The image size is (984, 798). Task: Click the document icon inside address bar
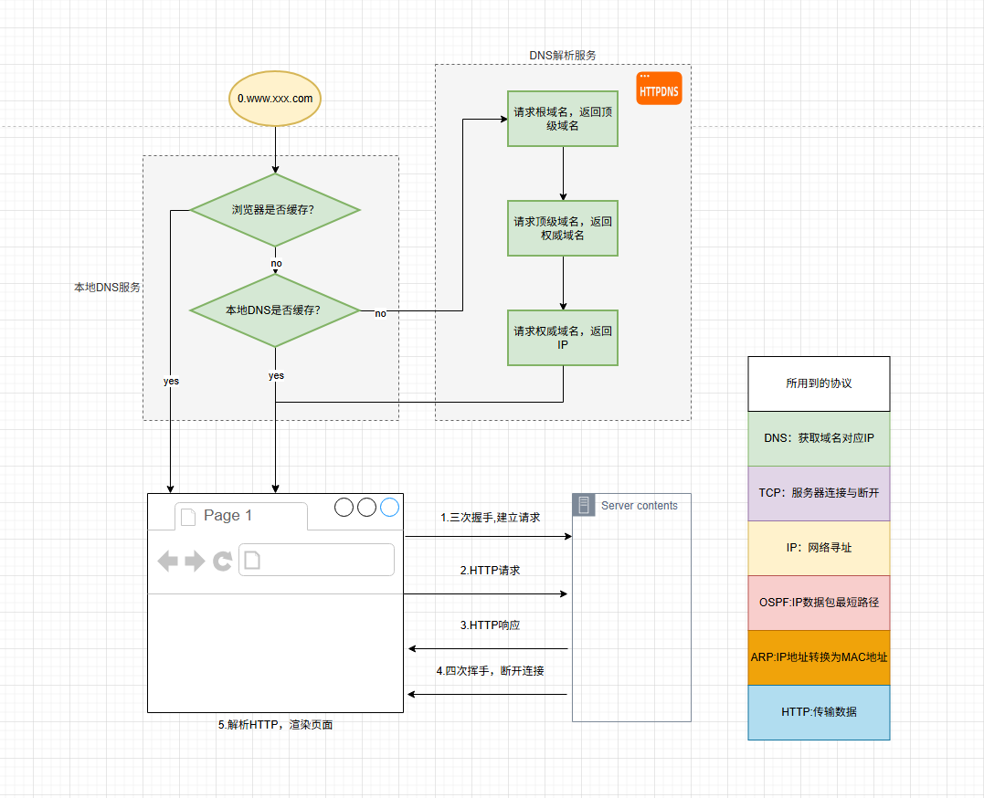pos(252,560)
